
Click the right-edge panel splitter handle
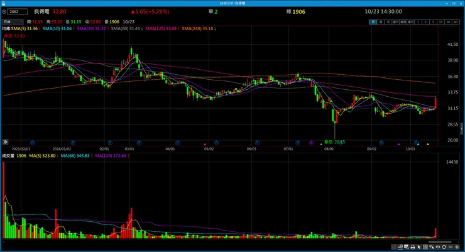pos(462,129)
